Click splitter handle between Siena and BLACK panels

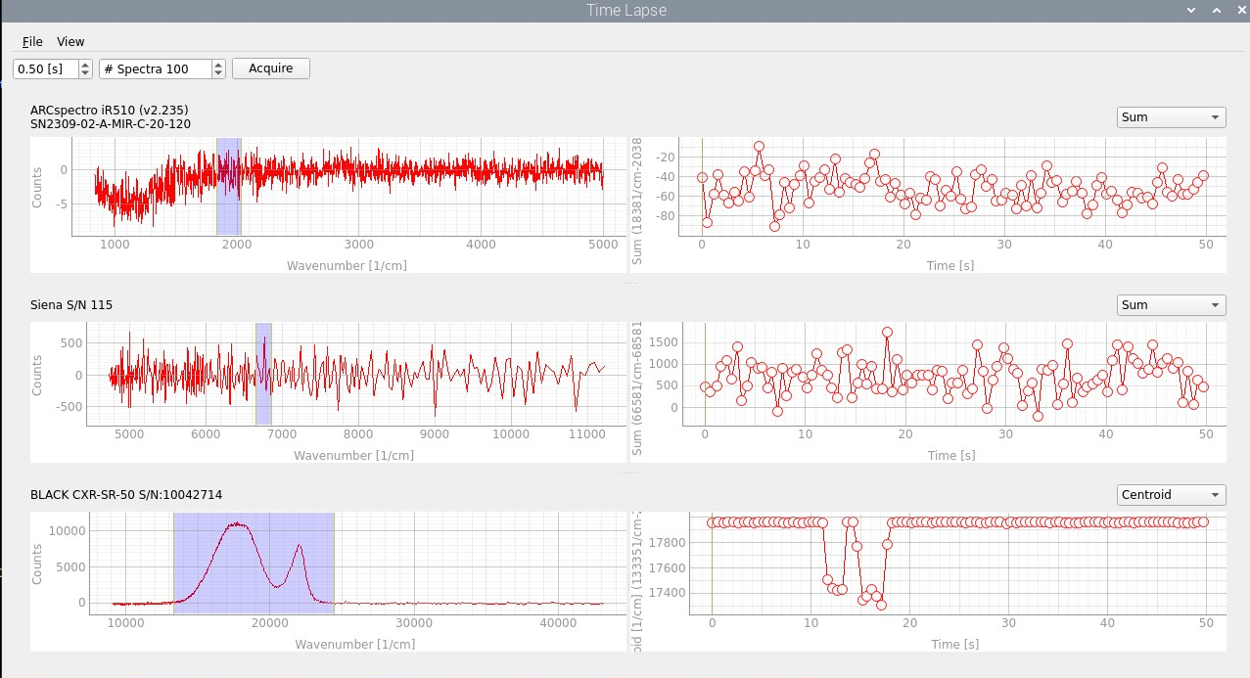click(627, 473)
